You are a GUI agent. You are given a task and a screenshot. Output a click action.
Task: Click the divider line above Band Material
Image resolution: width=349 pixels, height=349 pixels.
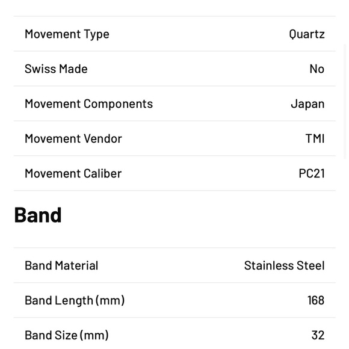click(174, 248)
